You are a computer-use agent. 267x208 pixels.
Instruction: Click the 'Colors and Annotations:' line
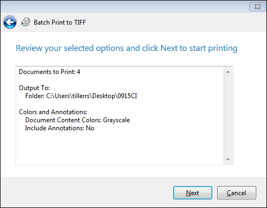click(53, 112)
